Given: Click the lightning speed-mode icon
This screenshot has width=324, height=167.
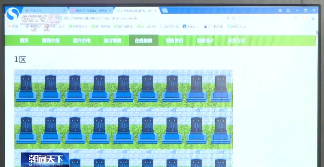Looking at the screenshot, I should click(228, 18).
